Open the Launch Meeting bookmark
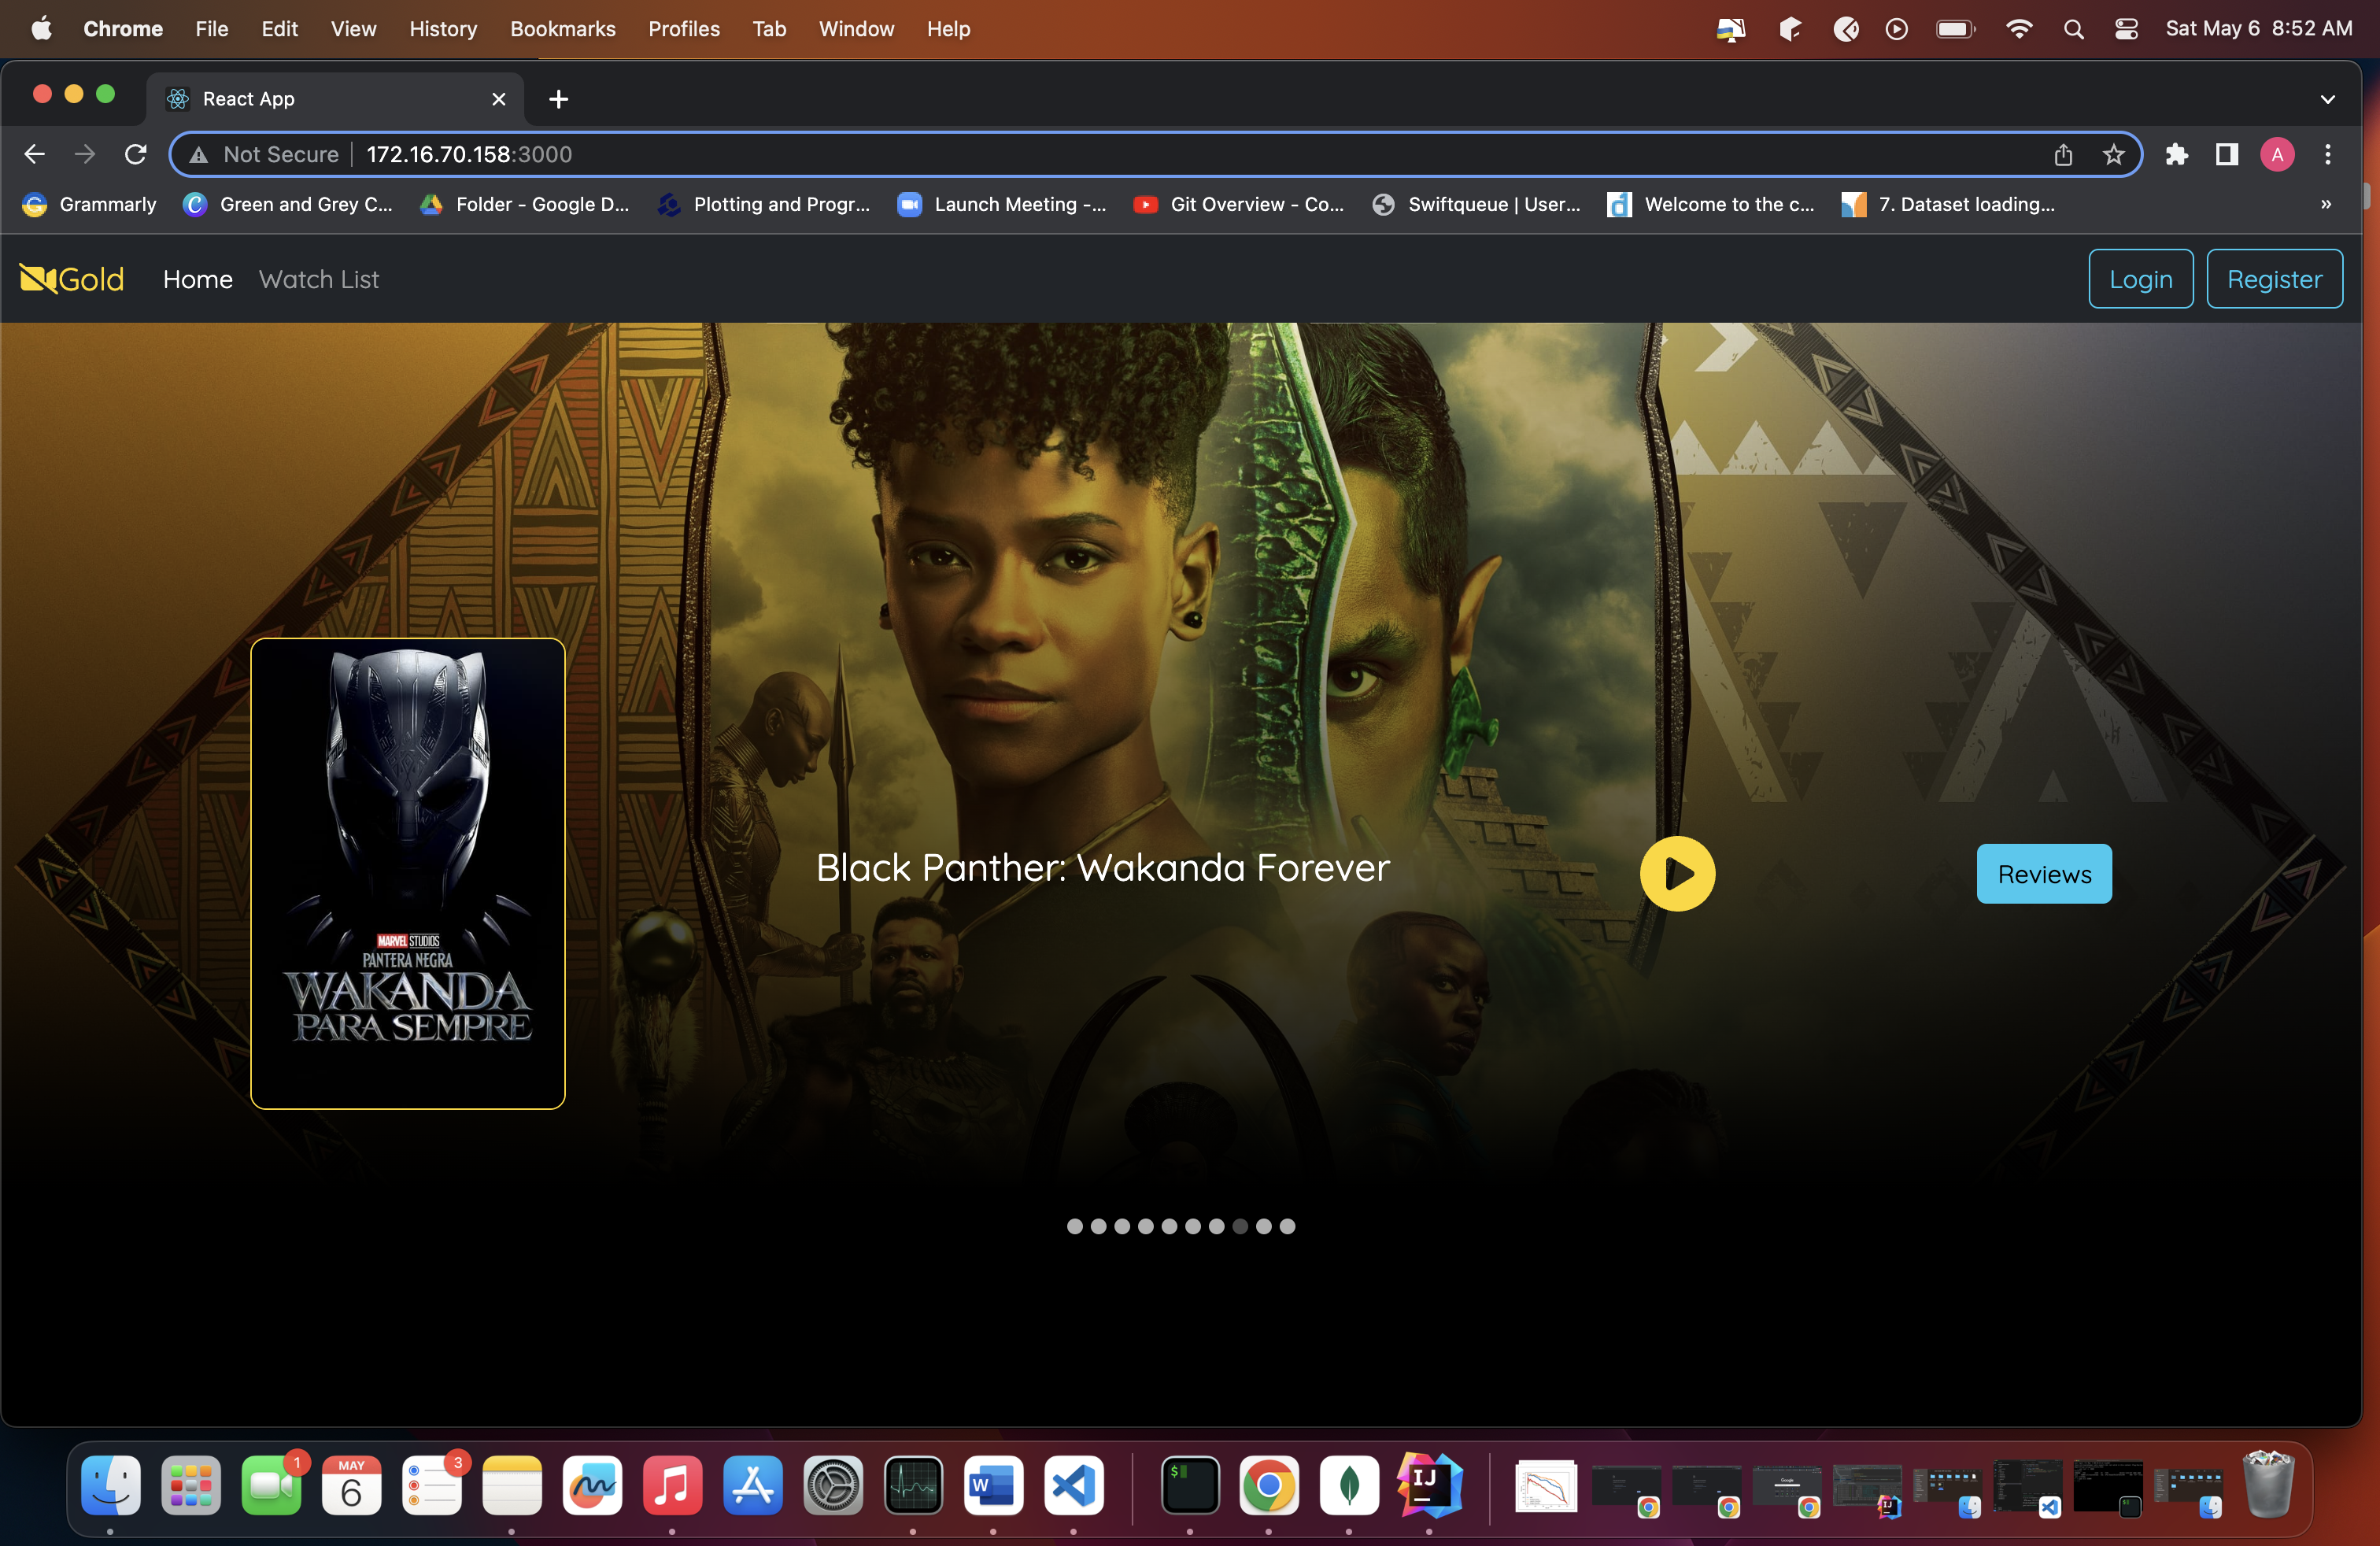The image size is (2380, 1546). point(1001,204)
